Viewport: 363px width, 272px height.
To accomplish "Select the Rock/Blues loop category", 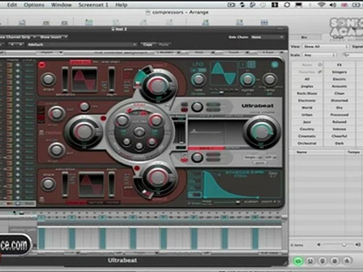I will (x=307, y=93).
